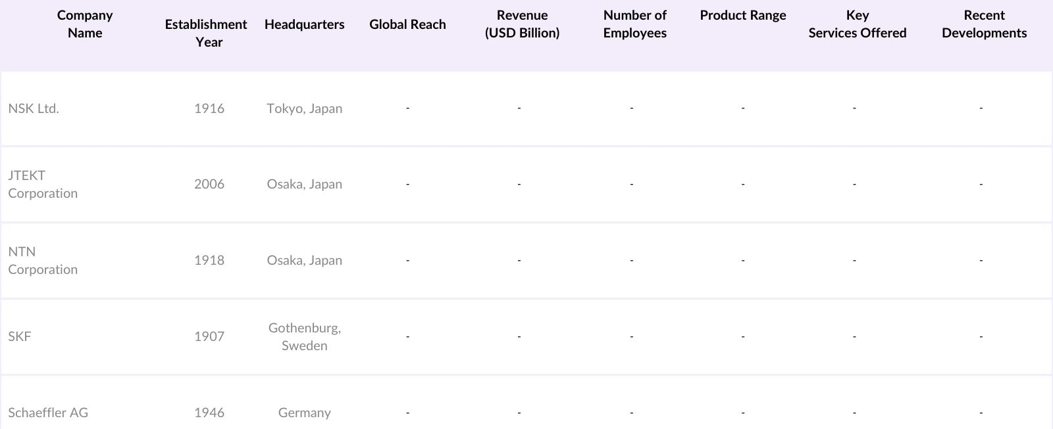Select the JTEKT Corporation company cell
Viewport: 1053px width, 429px height.
43,185
